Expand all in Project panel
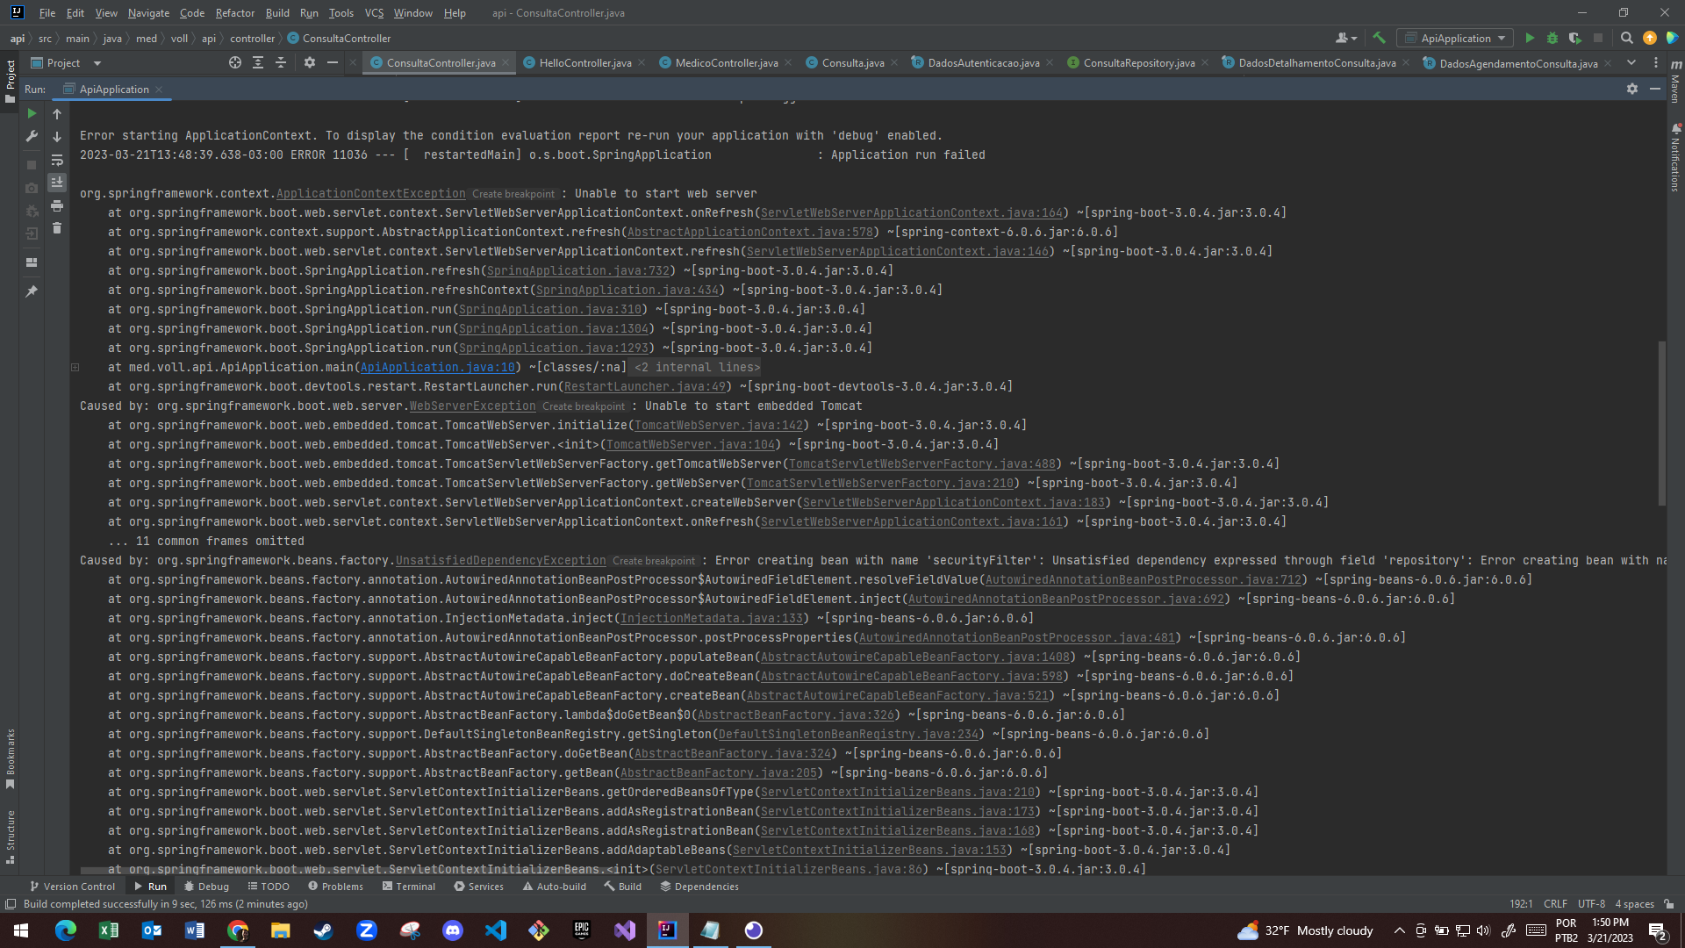The image size is (1685, 948). click(257, 62)
